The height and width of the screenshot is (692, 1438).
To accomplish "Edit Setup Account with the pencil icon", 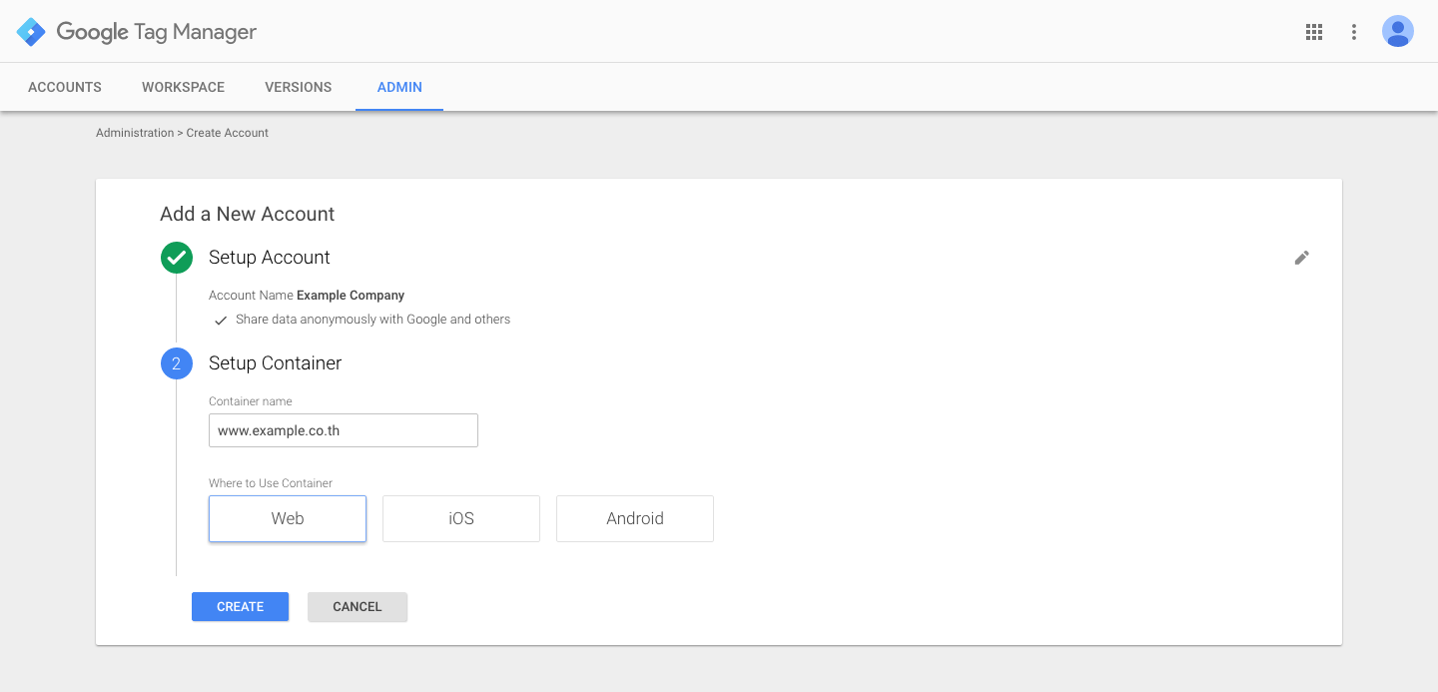I will 1301,258.
